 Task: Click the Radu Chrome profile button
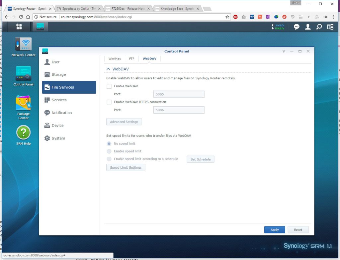(x=296, y=3)
